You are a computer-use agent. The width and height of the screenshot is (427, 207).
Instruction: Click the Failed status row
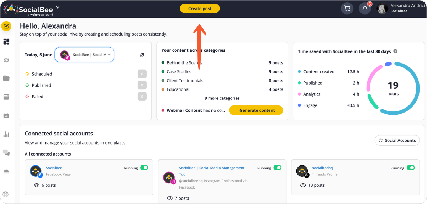point(86,96)
